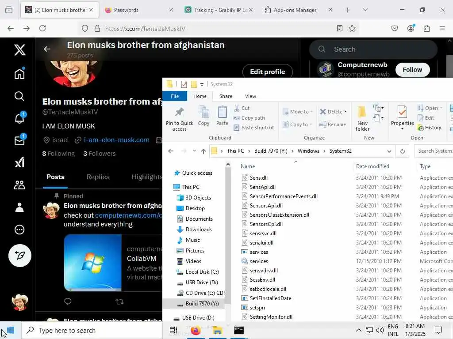453x339 pixels.
Task: Click the navigation pane scroll-up arrow
Action: tap(228, 165)
